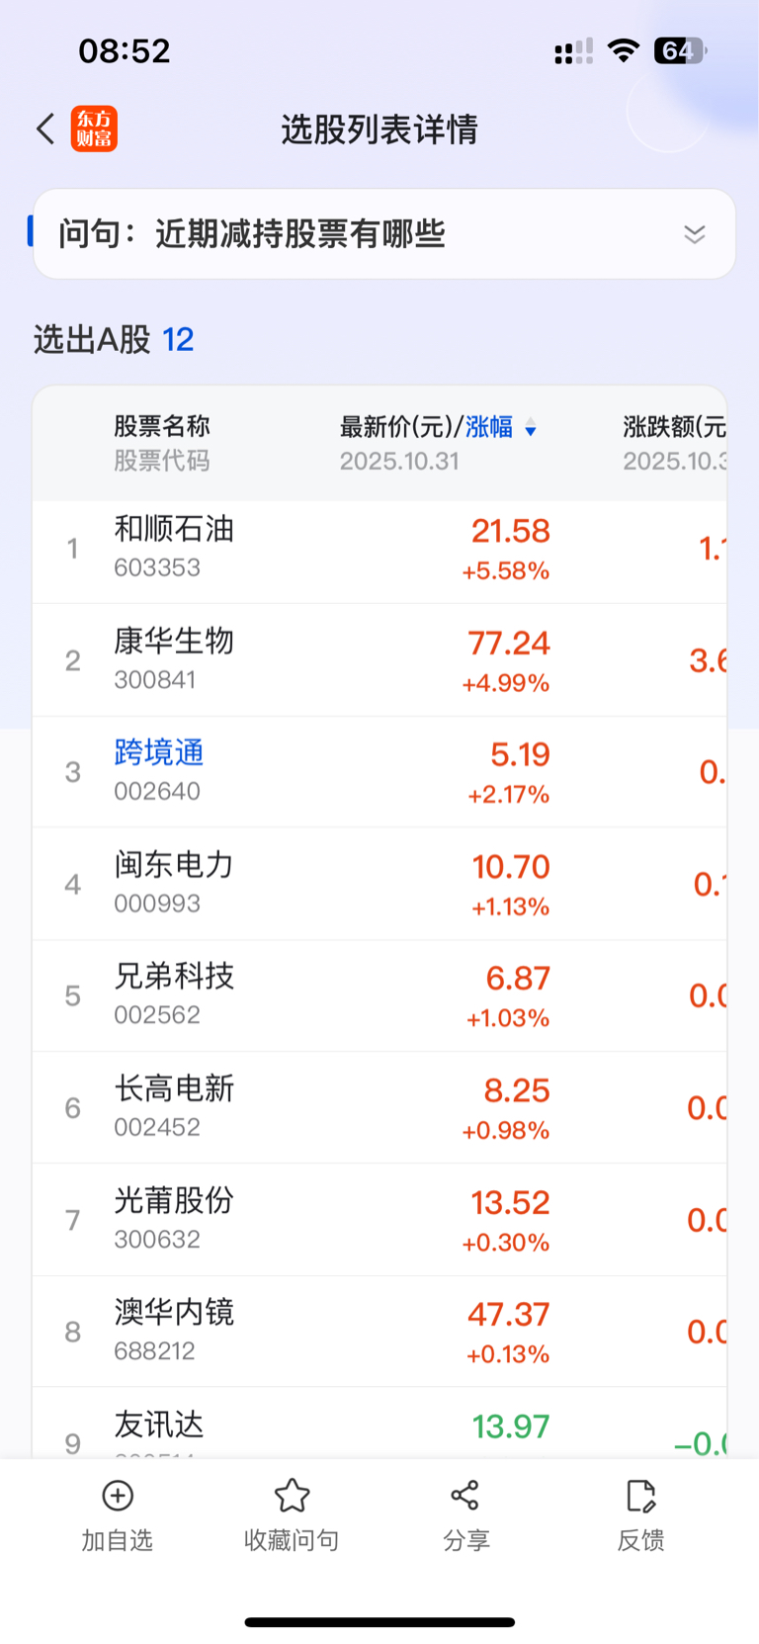The width and height of the screenshot is (759, 1644).
Task: Open the 和顺石油 stock row
Action: 379,549
